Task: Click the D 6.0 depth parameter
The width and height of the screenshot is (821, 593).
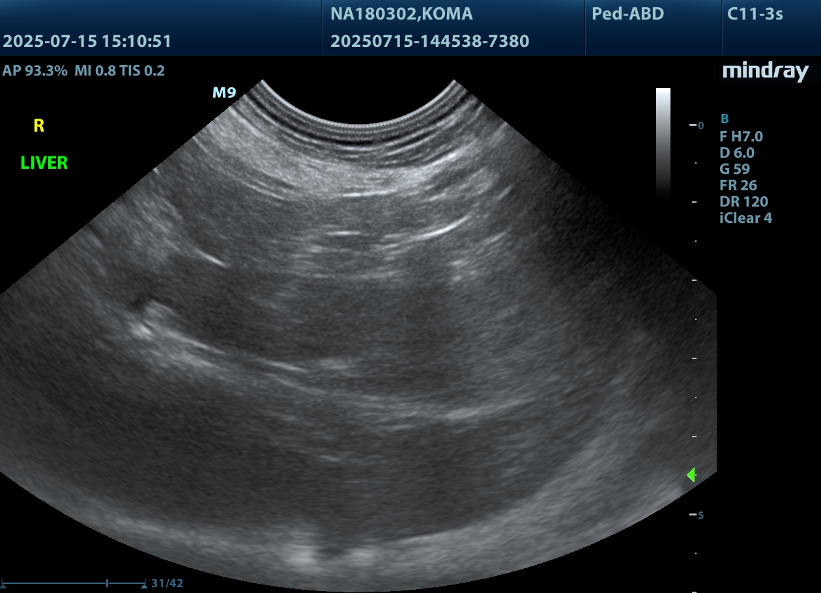Action: click(736, 152)
